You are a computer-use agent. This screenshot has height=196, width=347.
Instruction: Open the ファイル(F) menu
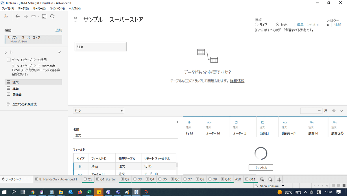pos(8,9)
